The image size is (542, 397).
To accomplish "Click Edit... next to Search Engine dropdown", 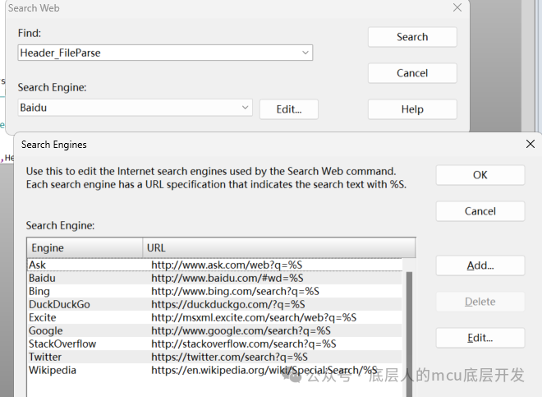I will coord(288,109).
